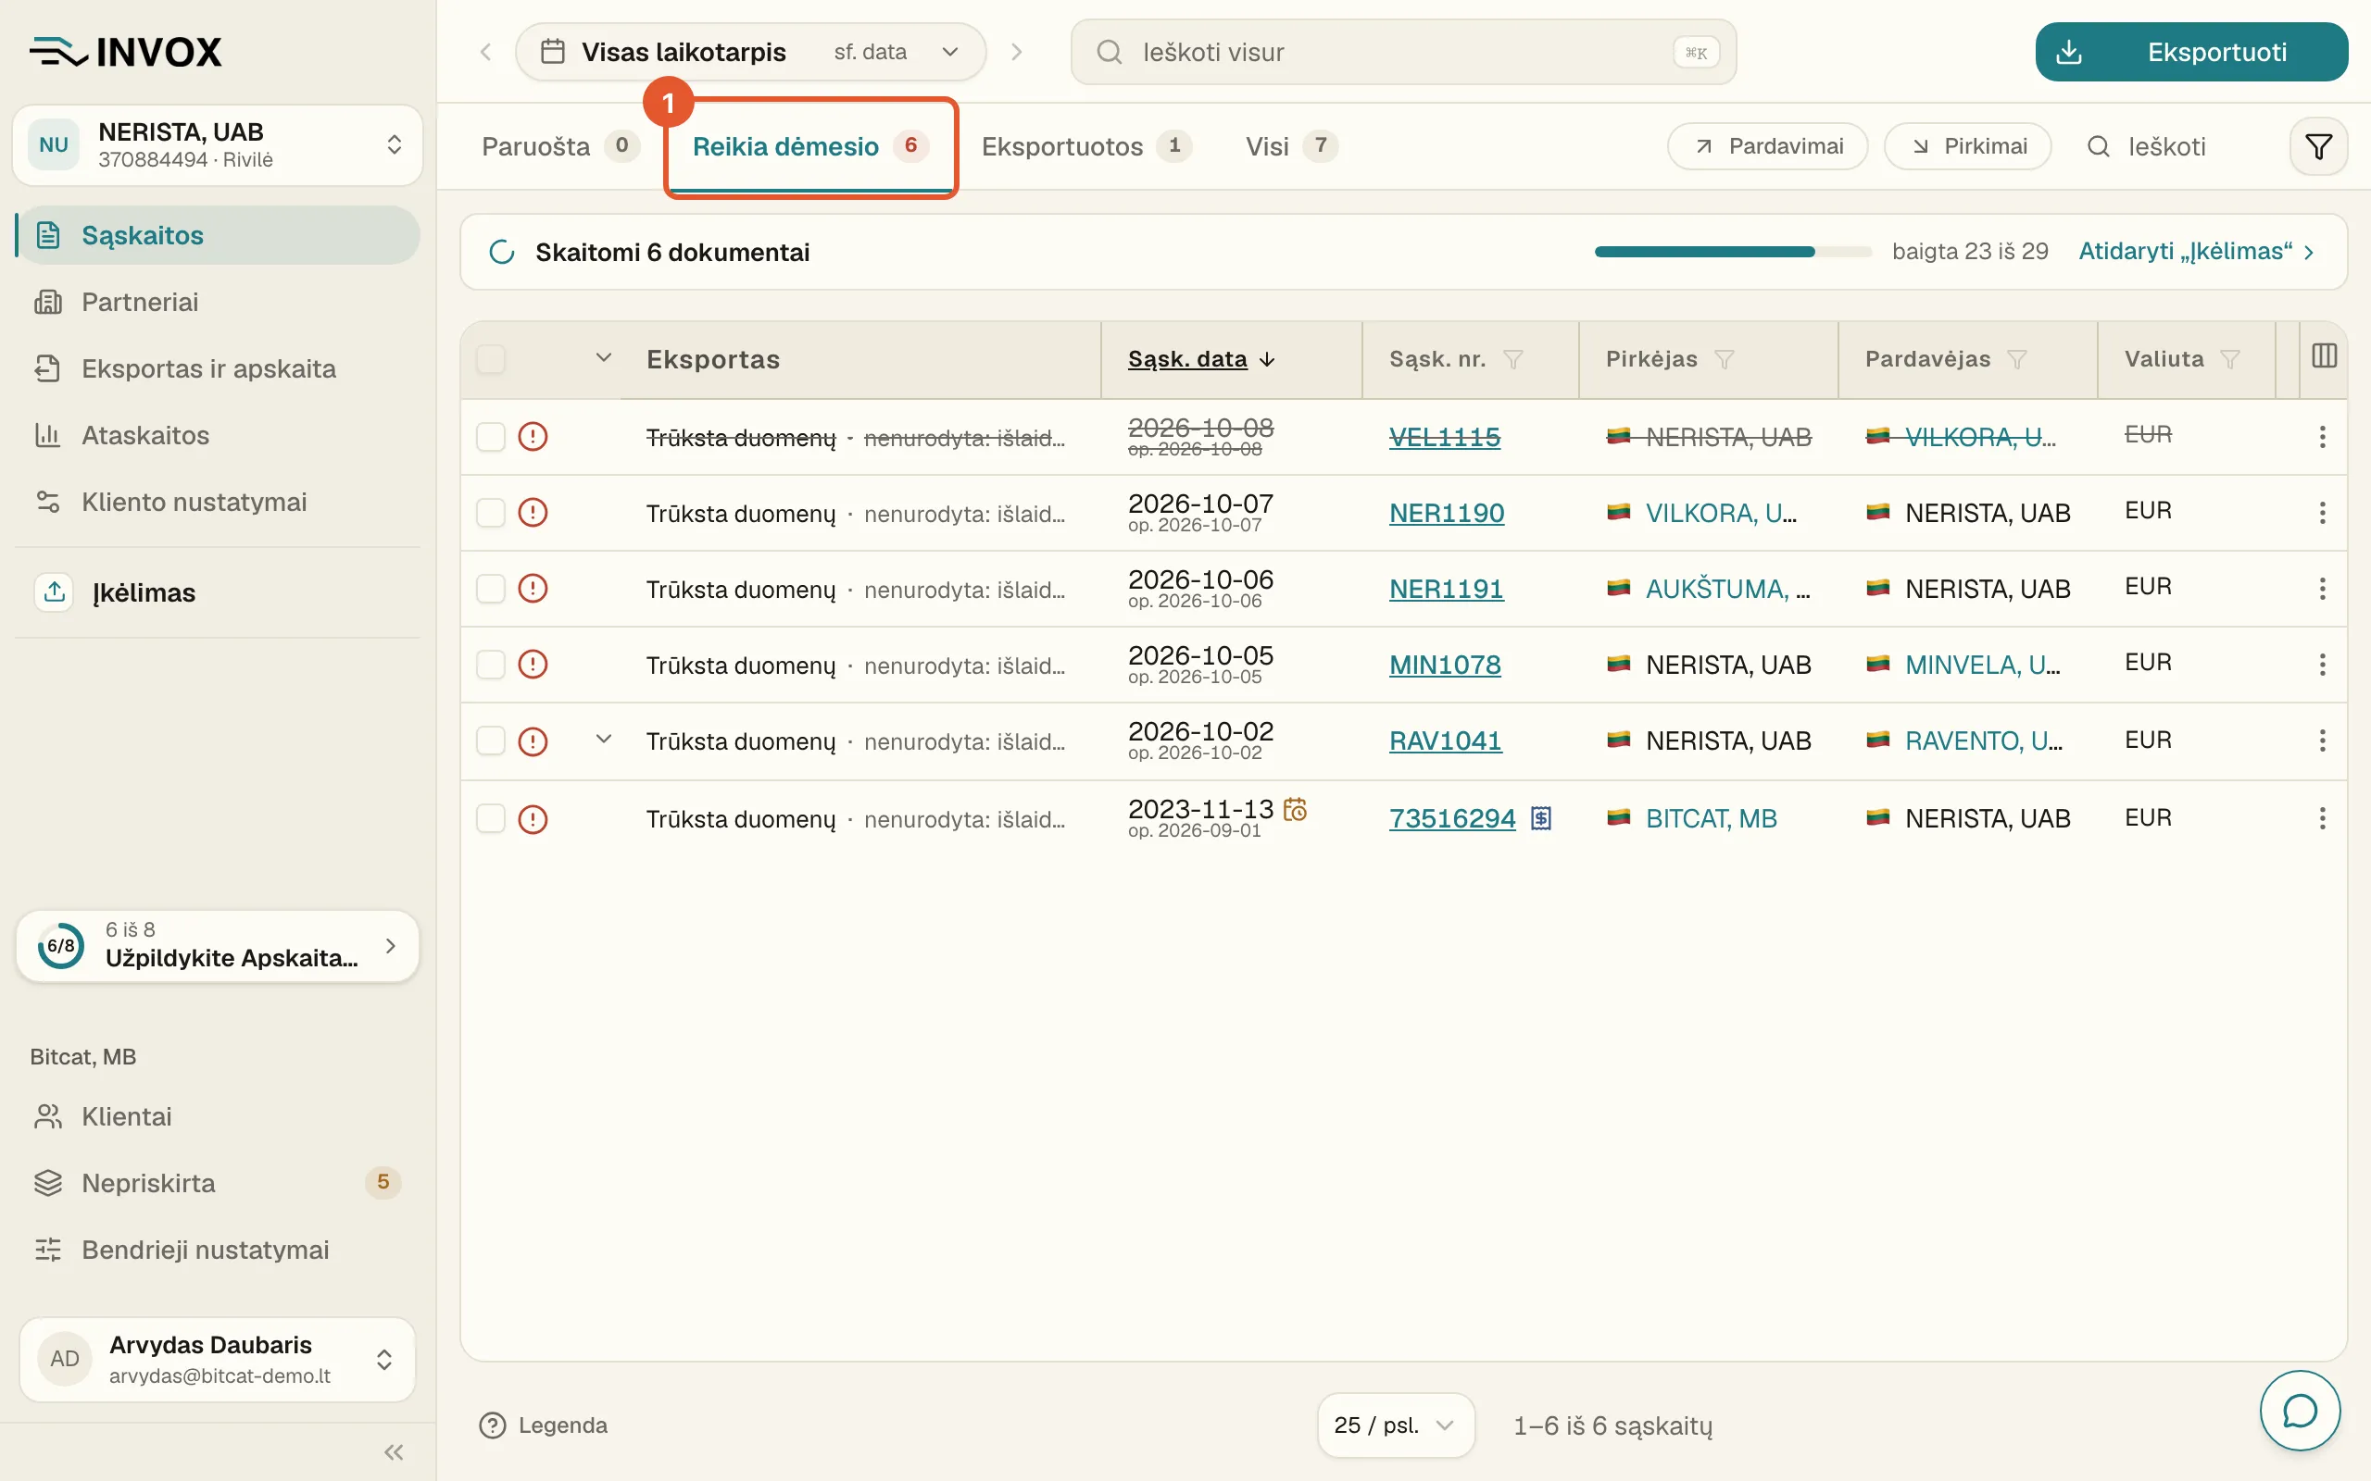
Task: Go to previous period with left arrow
Action: pyautogui.click(x=486, y=52)
